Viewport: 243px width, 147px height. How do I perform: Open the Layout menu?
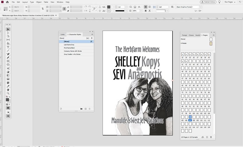pyautogui.click(x=25, y=2)
